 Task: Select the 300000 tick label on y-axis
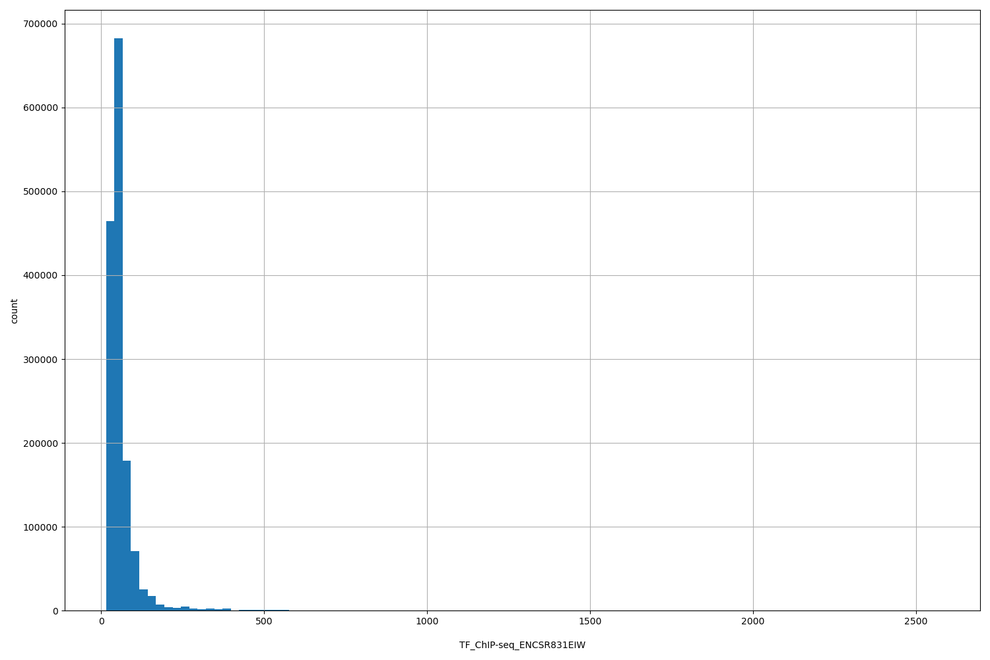(41, 358)
